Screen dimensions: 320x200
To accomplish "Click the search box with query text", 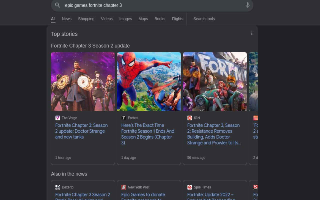I will click(152, 5).
